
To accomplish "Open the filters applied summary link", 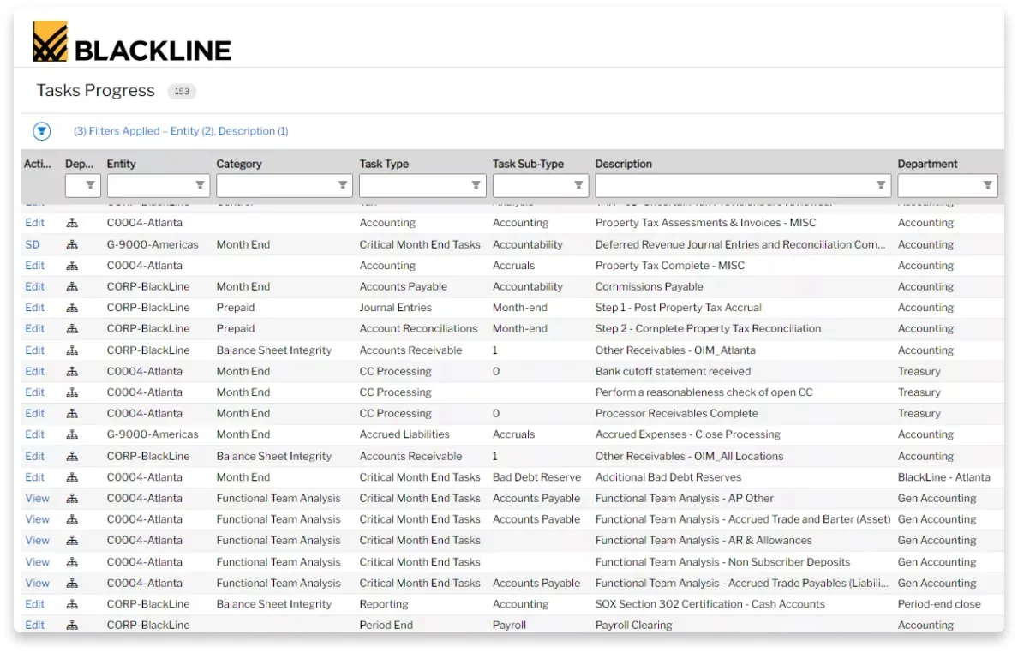I will coord(181,131).
